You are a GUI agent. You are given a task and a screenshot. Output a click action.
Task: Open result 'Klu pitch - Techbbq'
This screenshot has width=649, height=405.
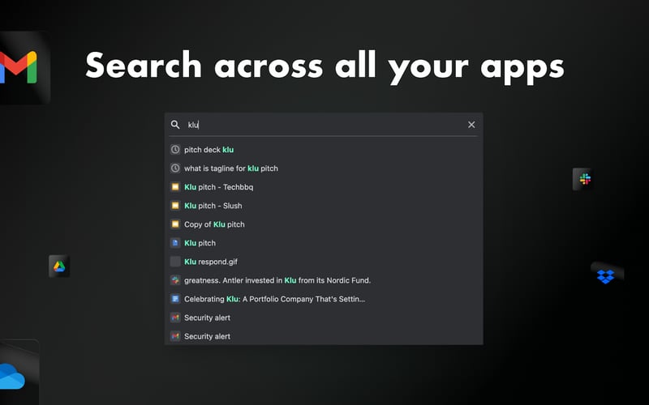click(218, 187)
